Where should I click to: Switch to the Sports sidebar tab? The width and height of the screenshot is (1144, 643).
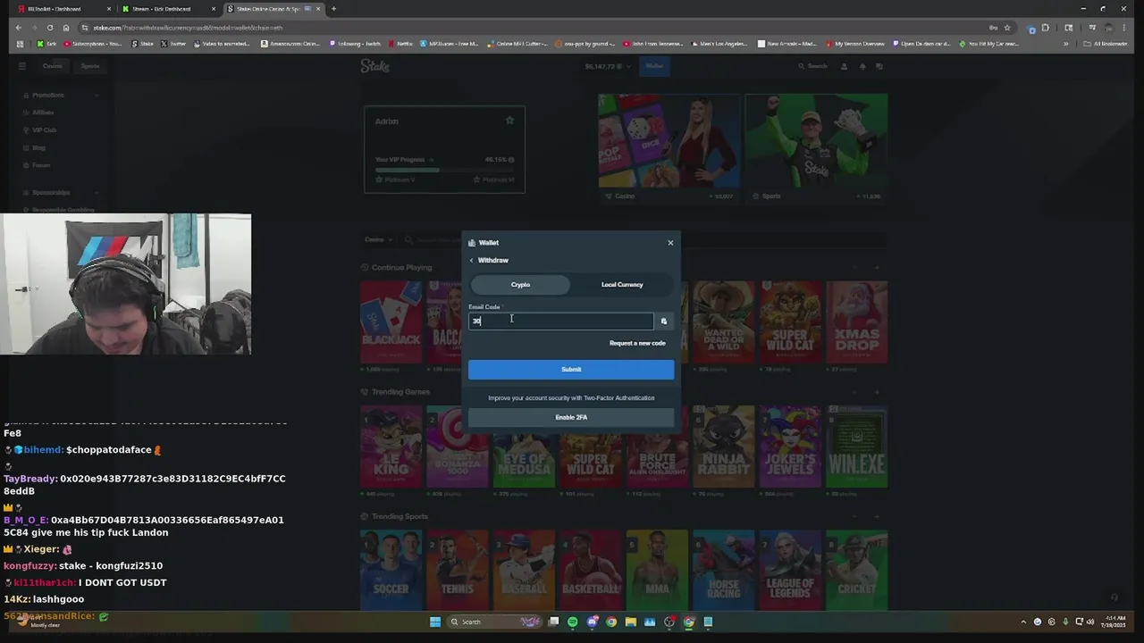90,66
